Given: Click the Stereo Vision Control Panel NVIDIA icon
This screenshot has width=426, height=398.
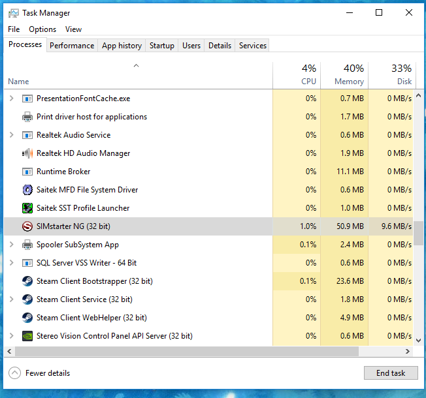Looking at the screenshot, I should point(27,336).
